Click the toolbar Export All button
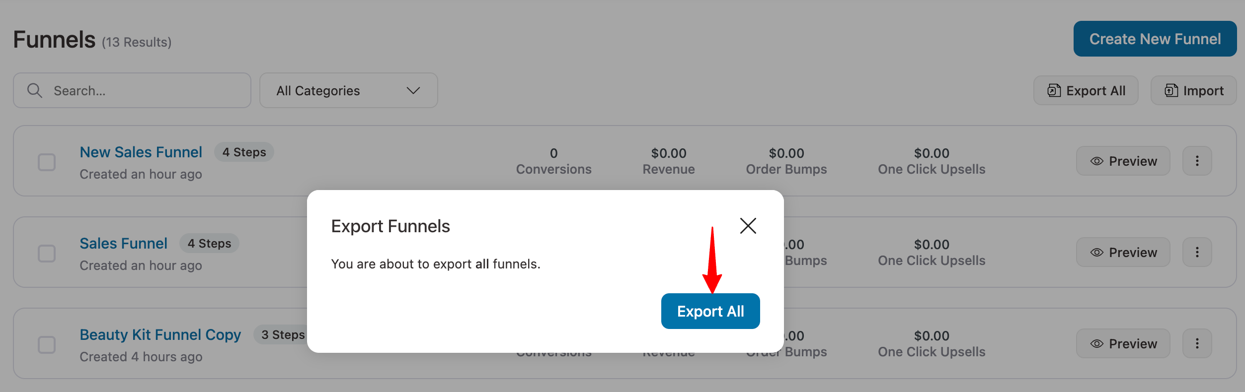The height and width of the screenshot is (392, 1245). [1086, 90]
